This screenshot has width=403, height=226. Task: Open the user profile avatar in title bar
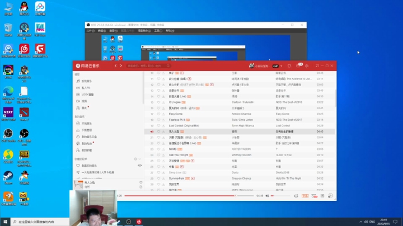pyautogui.click(x=251, y=66)
